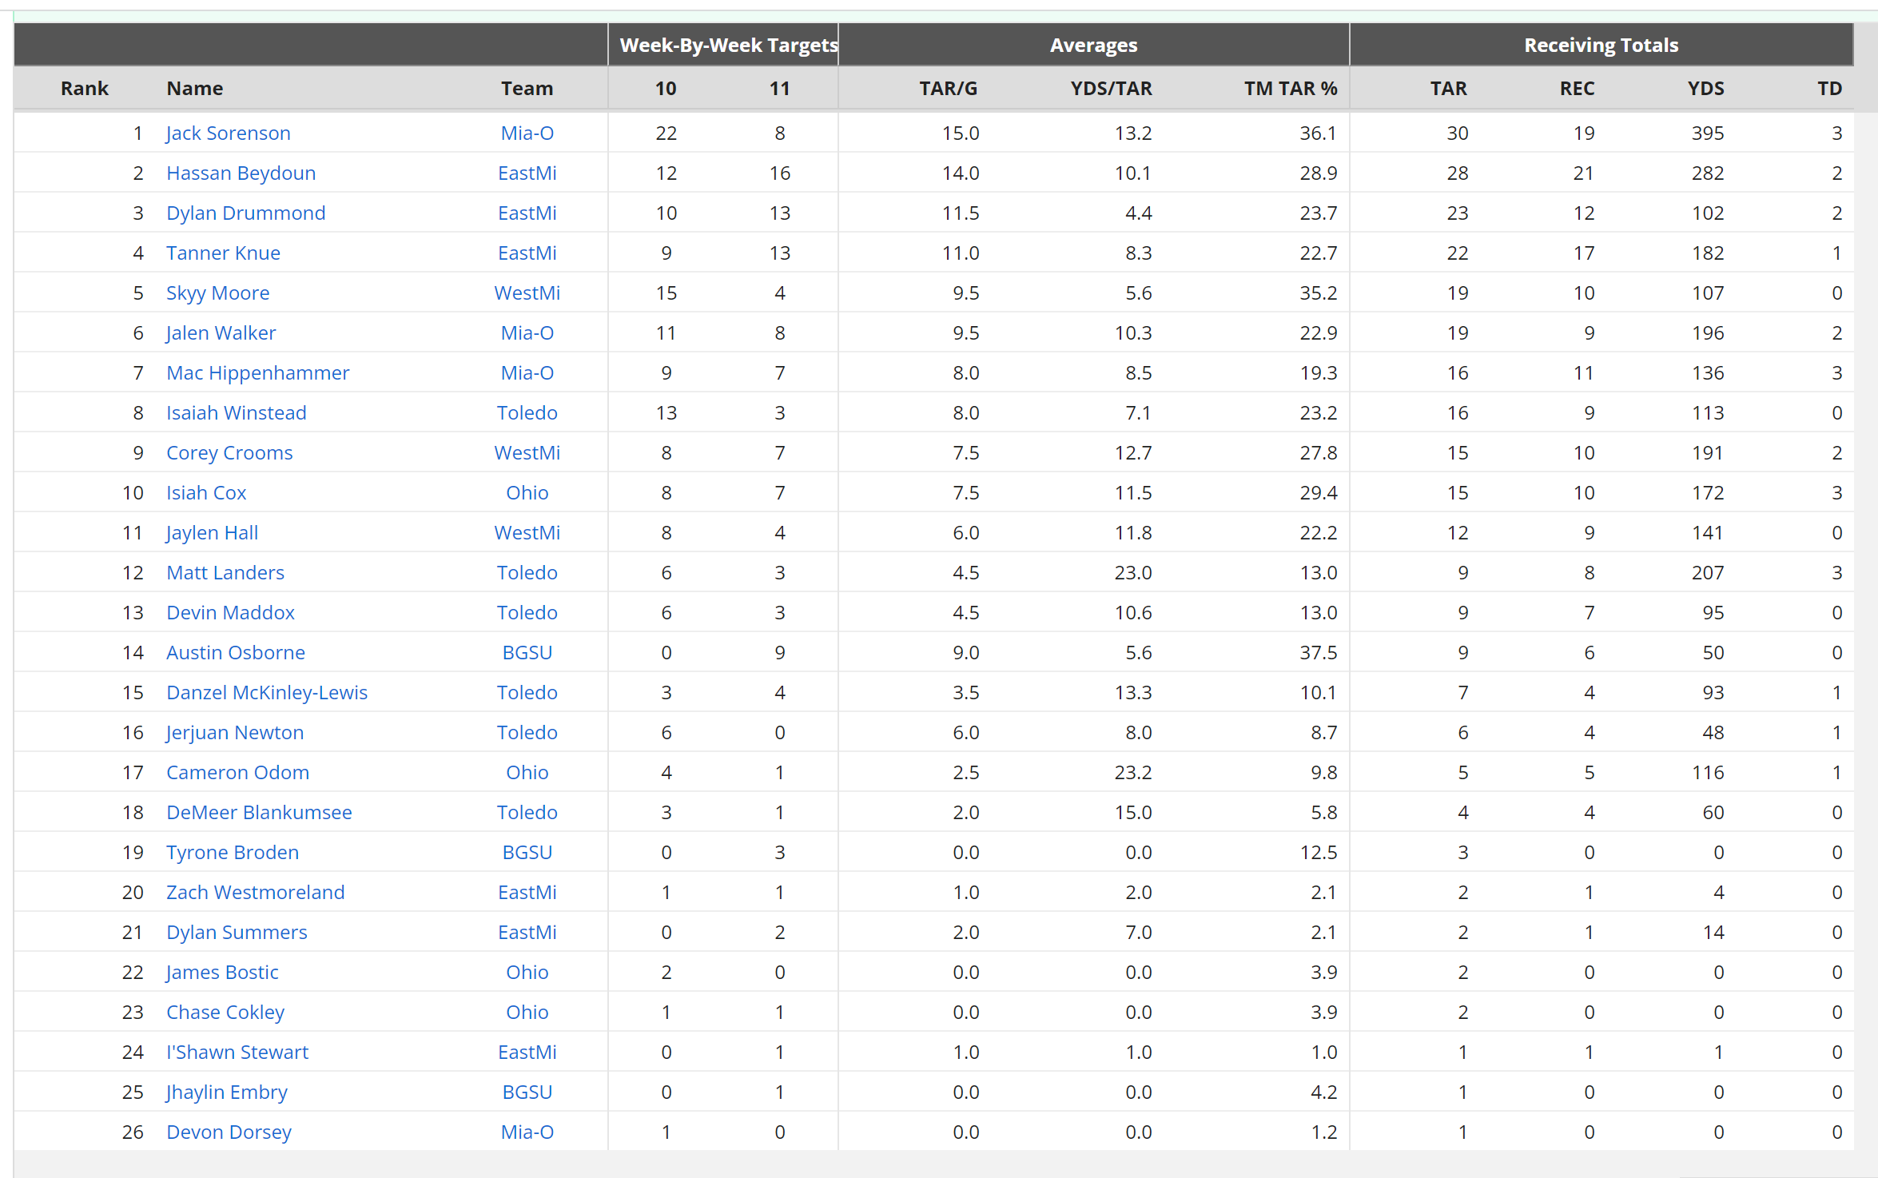Image resolution: width=1878 pixels, height=1178 pixels.
Task: Click the Week-By-Week Targets group header
Action: [729, 45]
